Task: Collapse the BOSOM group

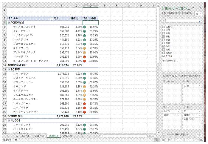Action: tap(9, 69)
